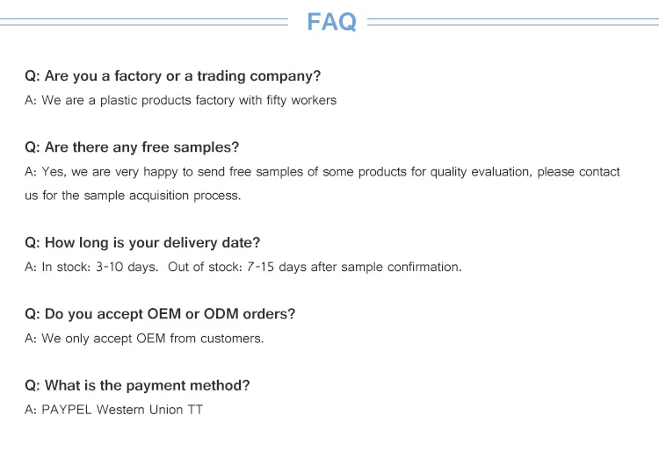The height and width of the screenshot is (451, 659).
Task: Click the 'TT' payment text
Action: 194,410
